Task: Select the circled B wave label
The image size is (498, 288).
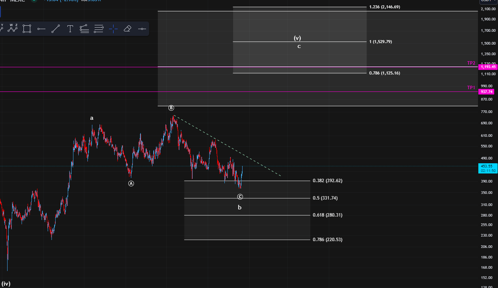Action: 171,108
